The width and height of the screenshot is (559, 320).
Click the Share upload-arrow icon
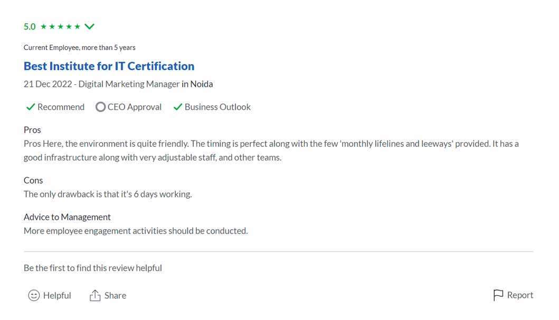(x=95, y=295)
